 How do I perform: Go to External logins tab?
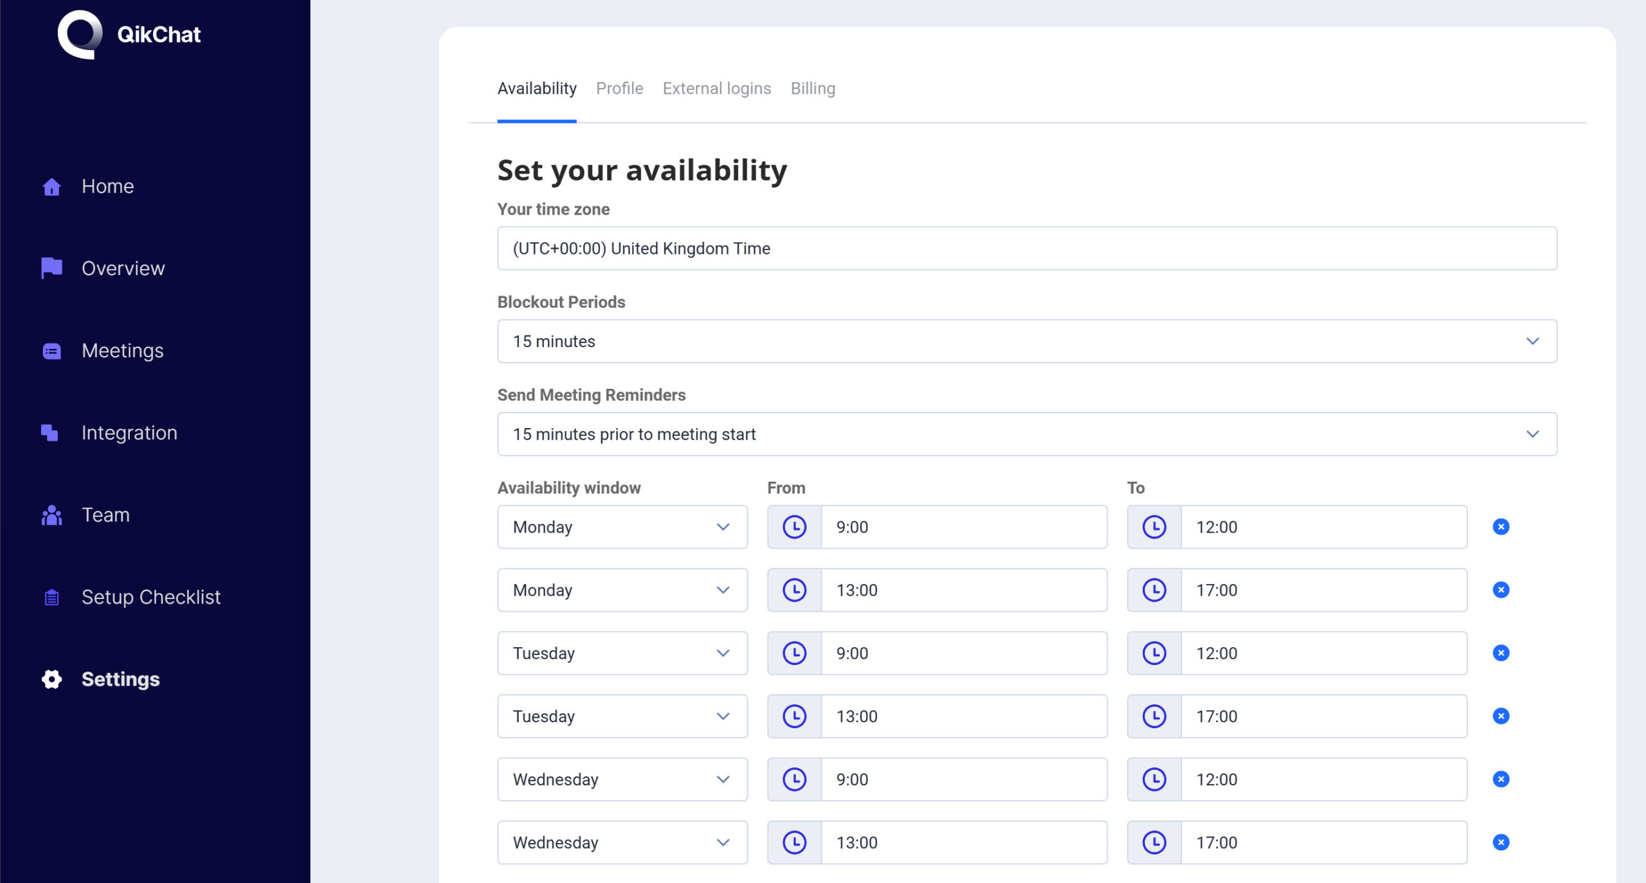[716, 89]
